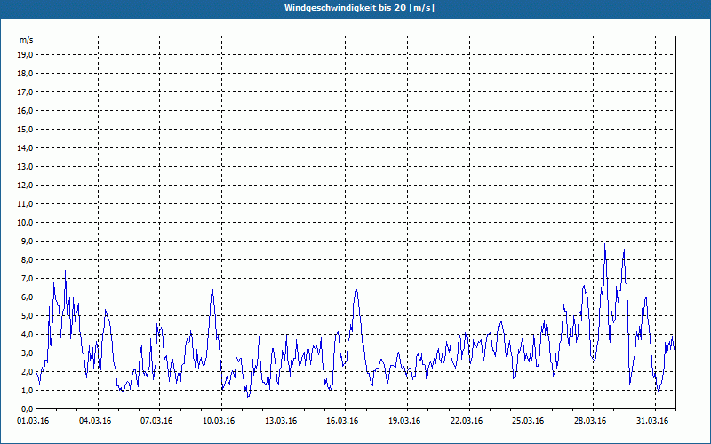
Task: Click the y-axis value '19,0'
Action: coord(25,55)
